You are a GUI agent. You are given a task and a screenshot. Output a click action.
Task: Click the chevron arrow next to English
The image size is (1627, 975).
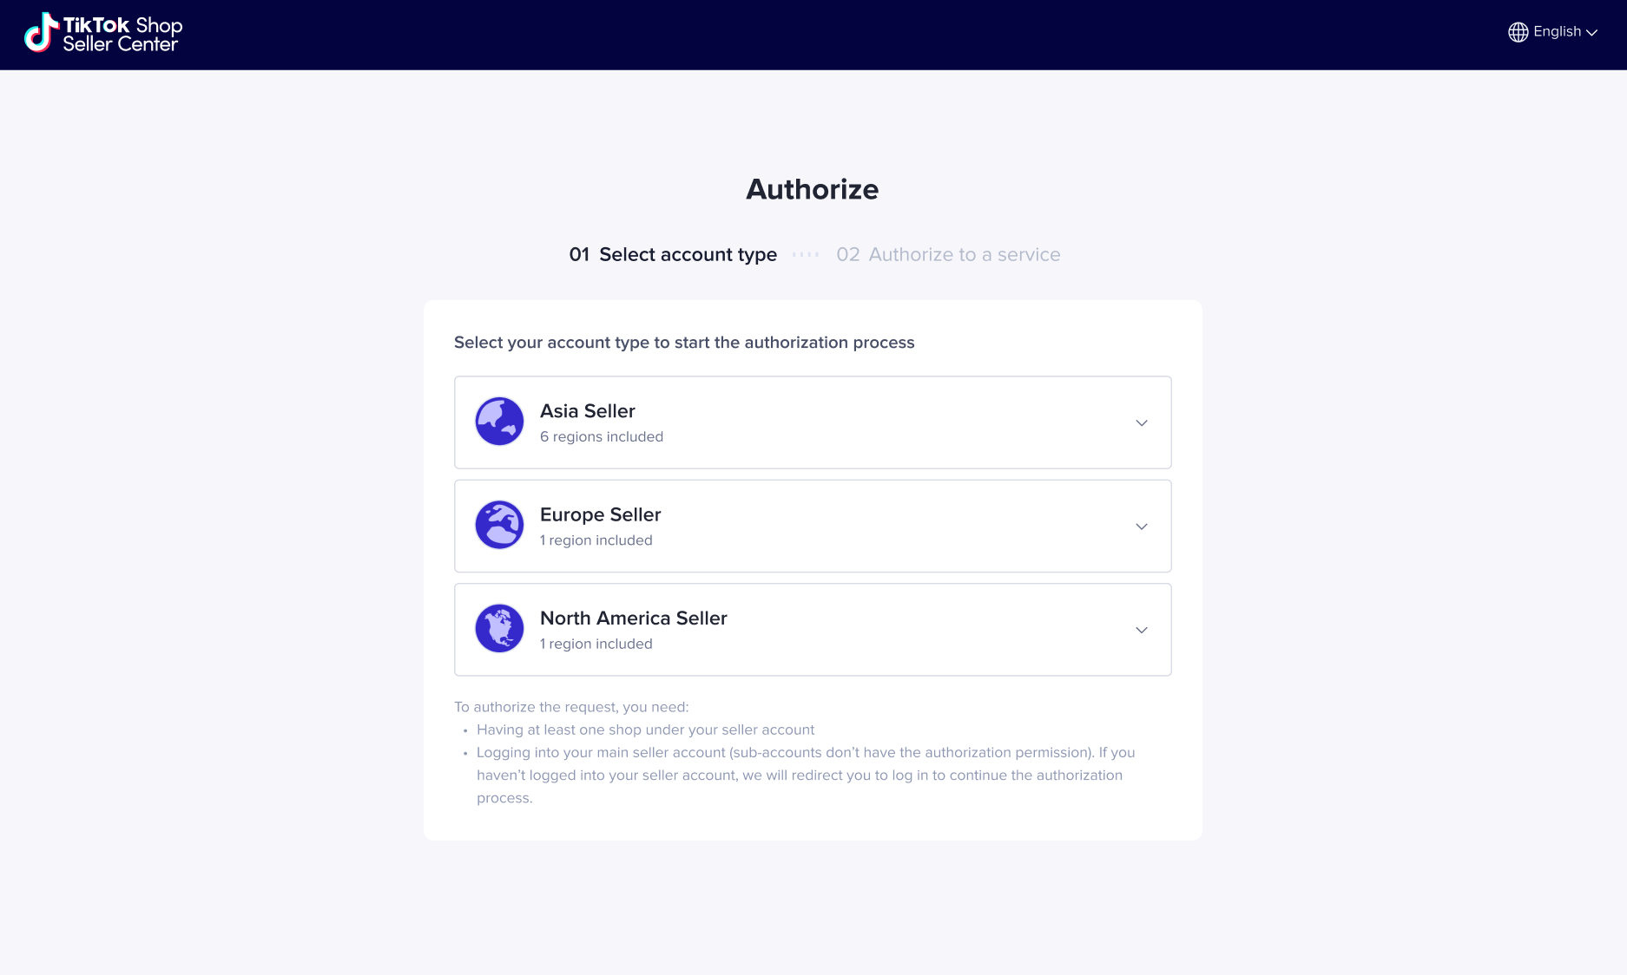coord(1592,33)
